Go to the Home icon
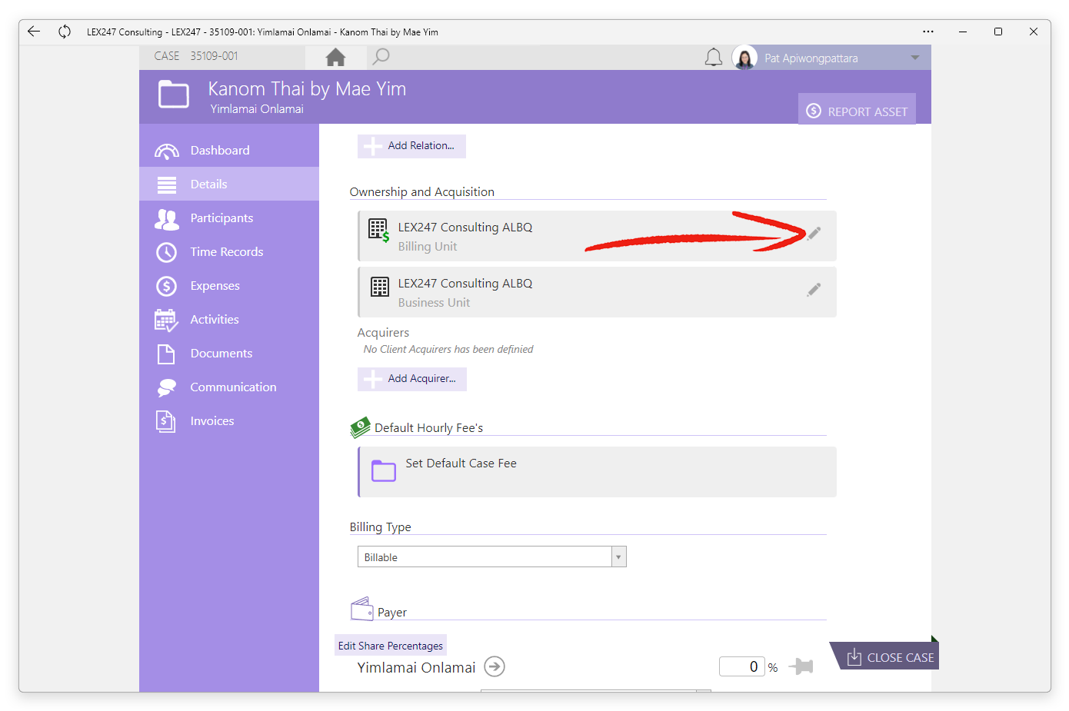The width and height of the screenshot is (1069, 711). pyautogui.click(x=335, y=57)
